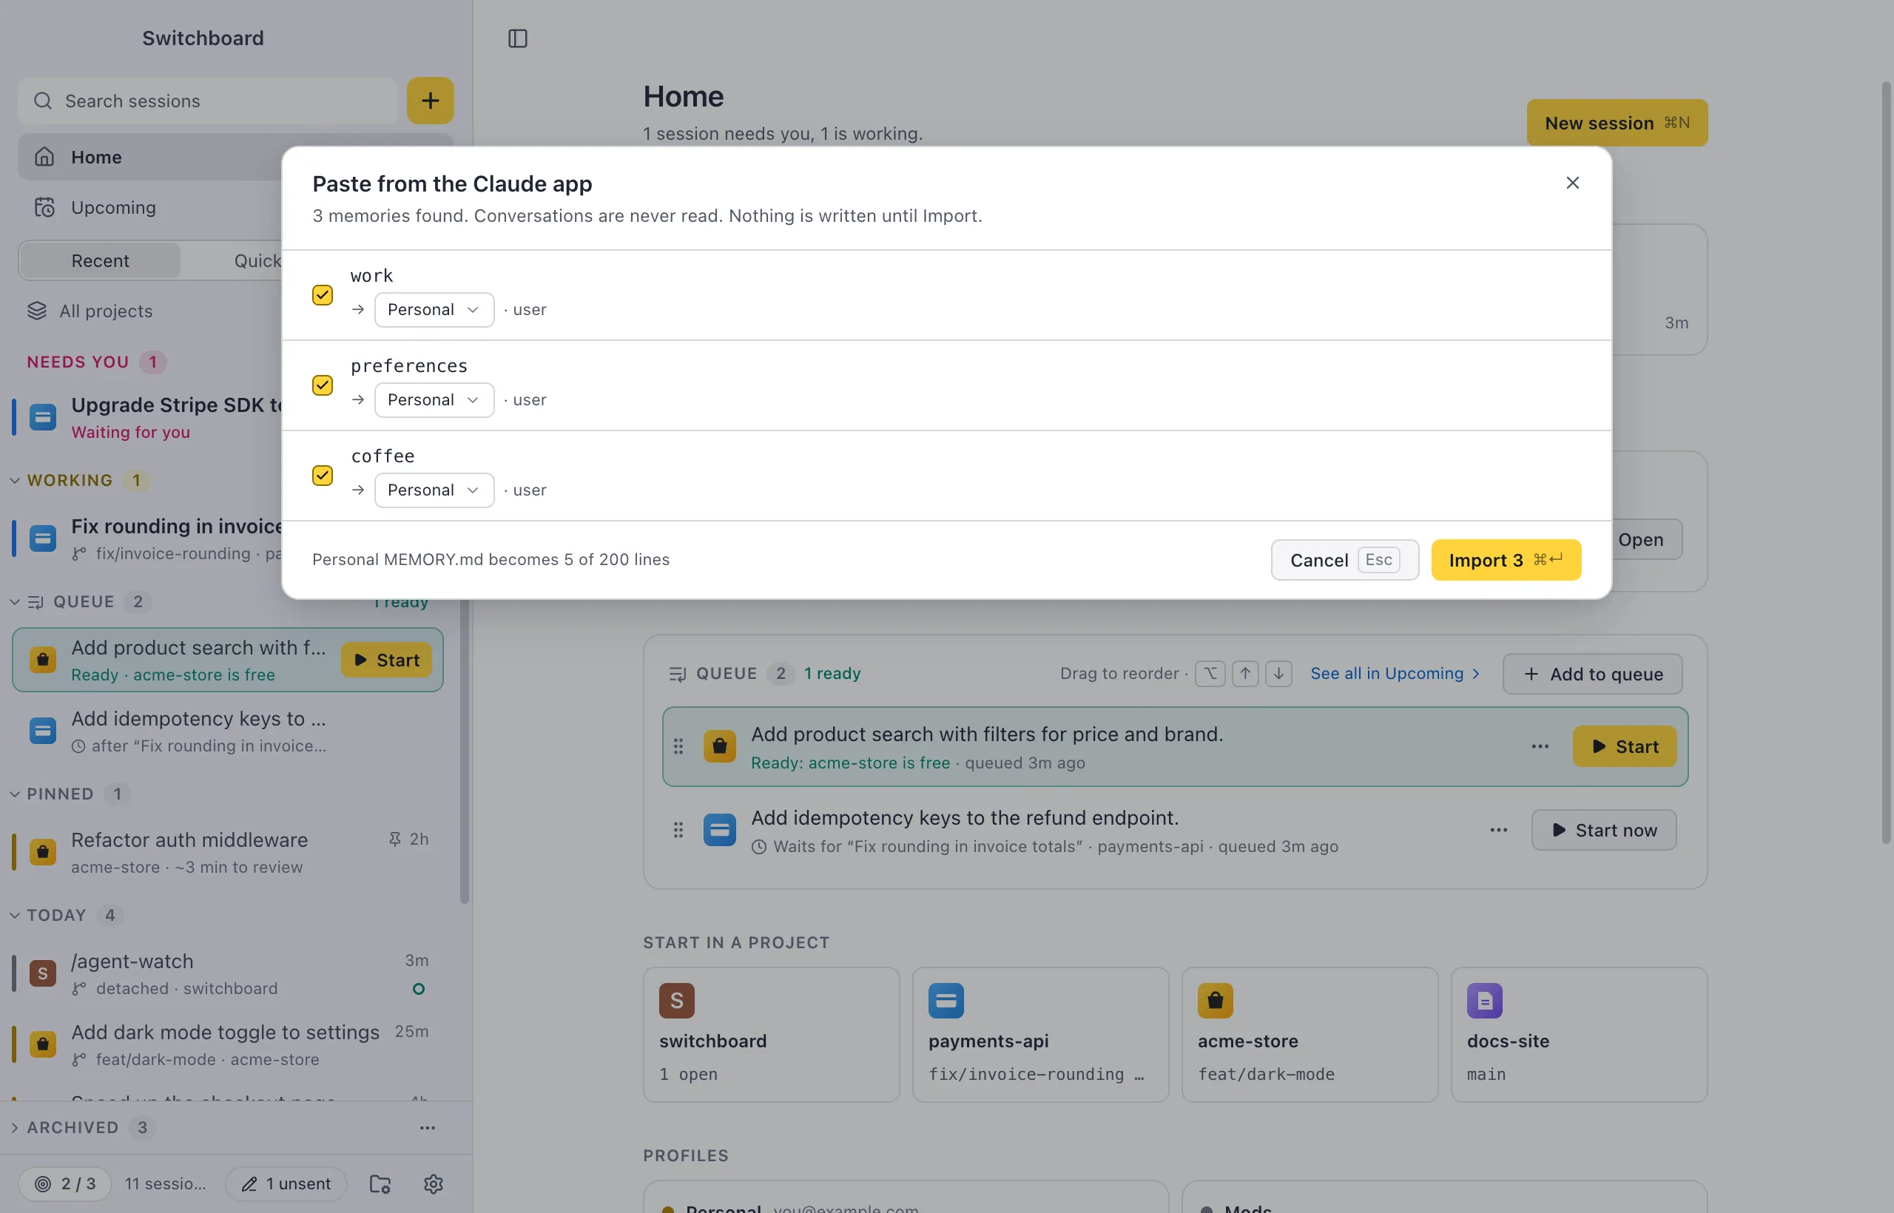Open See all in Upcoming link
The height and width of the screenshot is (1213, 1894).
[1395, 674]
